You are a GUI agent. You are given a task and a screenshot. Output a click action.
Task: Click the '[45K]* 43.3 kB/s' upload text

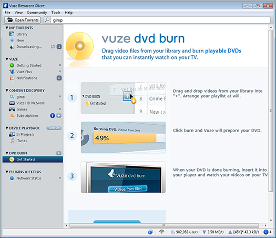[x=246, y=232]
